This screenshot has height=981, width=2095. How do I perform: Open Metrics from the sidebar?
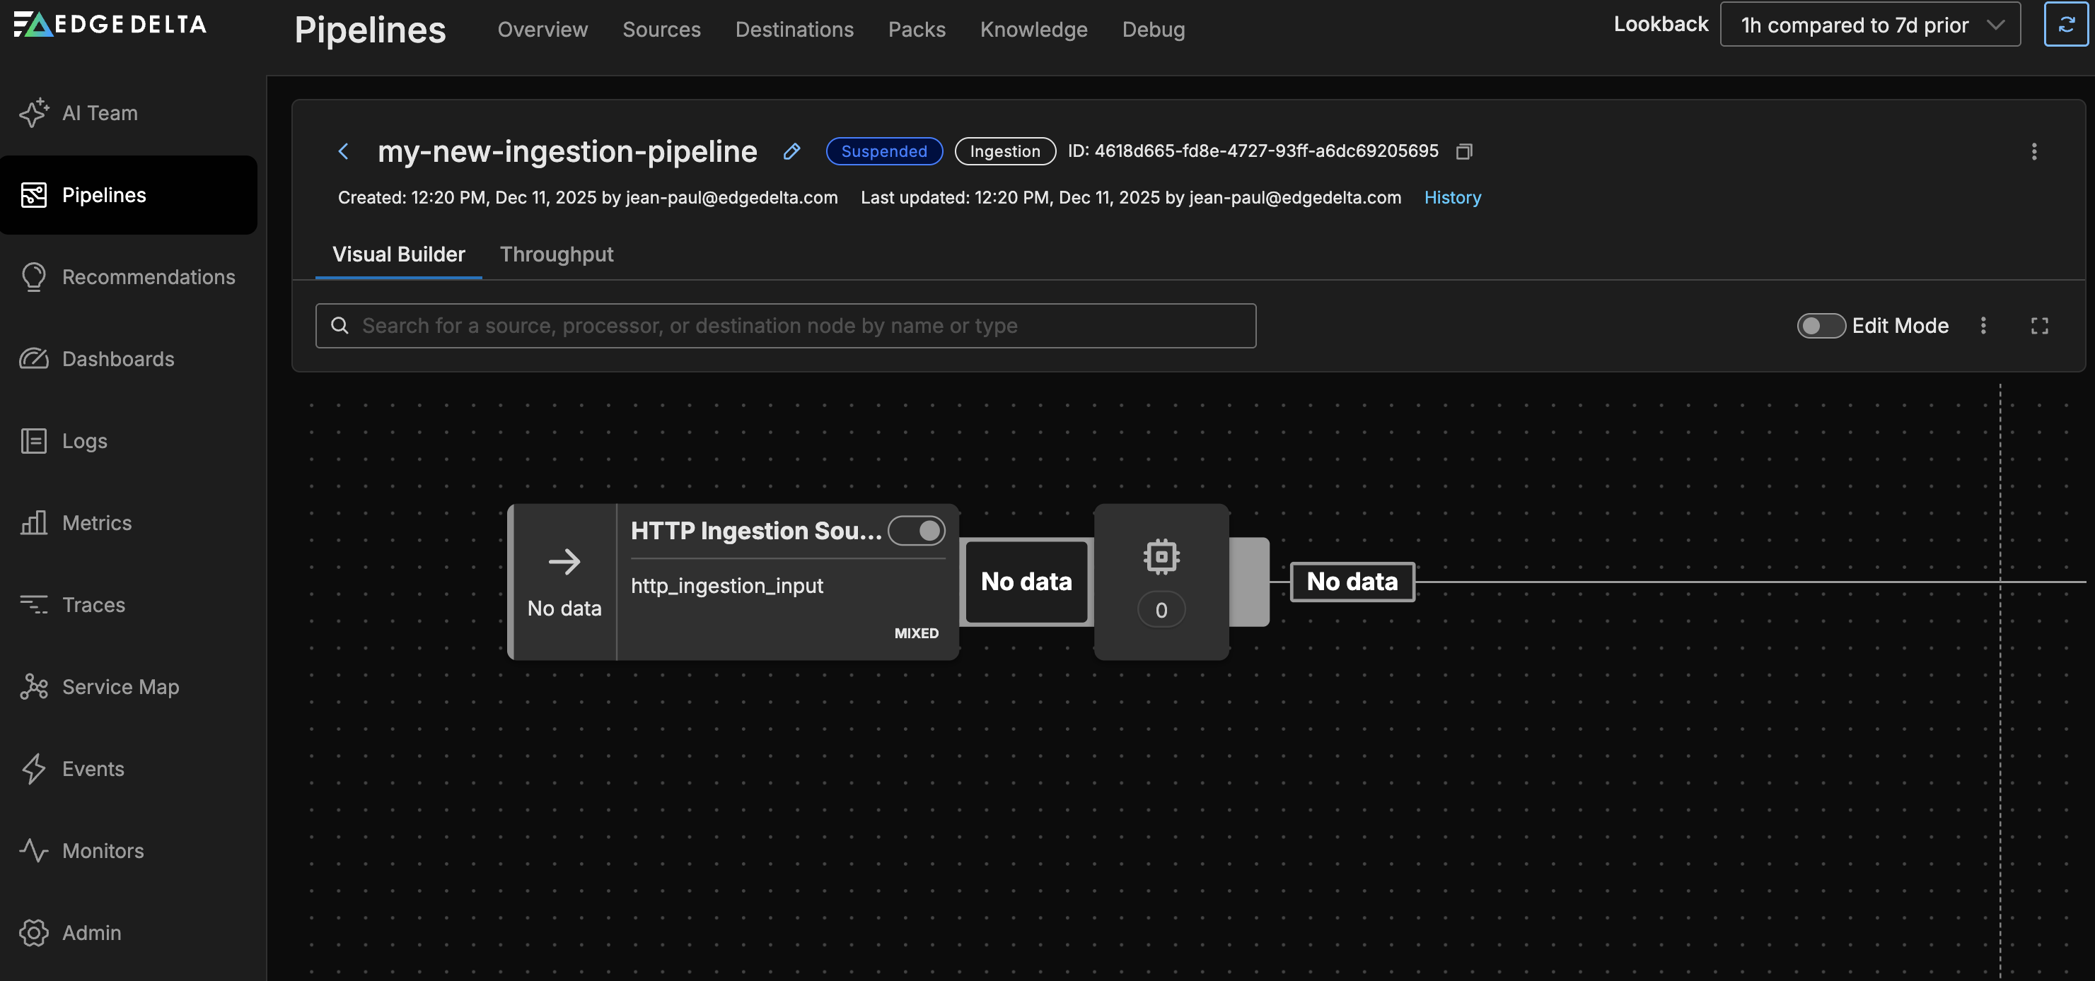[x=97, y=522]
